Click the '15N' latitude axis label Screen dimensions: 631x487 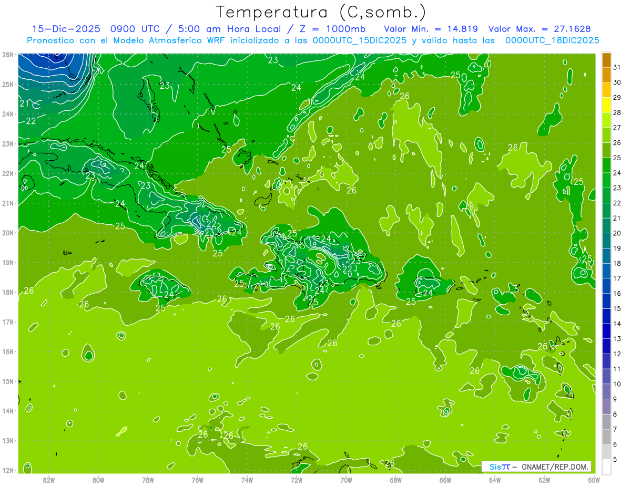pyautogui.click(x=7, y=381)
